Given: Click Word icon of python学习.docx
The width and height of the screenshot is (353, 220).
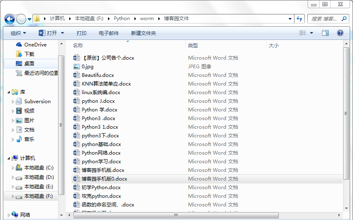Looking at the screenshot, I should [77, 162].
